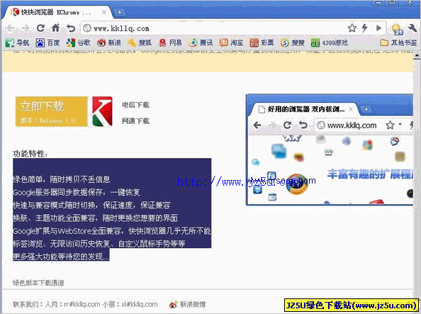Click the text Google服务器同步数据保存
The height and width of the screenshot is (314, 421).
57,192
